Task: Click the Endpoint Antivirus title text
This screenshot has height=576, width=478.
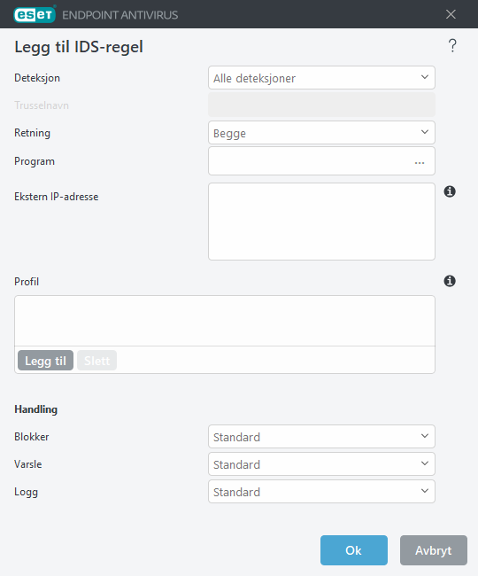Action: click(120, 15)
